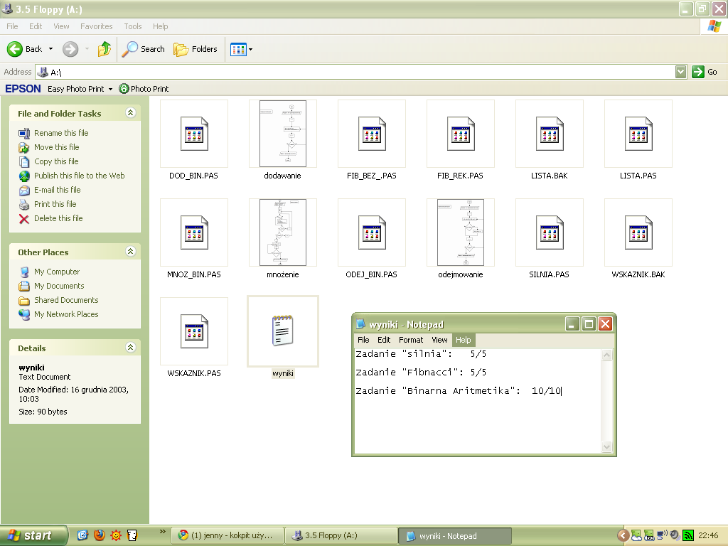Viewport: 728px width, 546px height.
Task: Open My Documents link
Action: (x=59, y=286)
